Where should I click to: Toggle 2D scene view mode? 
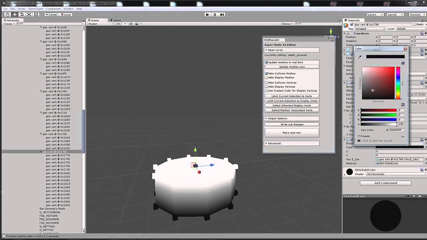(x=118, y=24)
